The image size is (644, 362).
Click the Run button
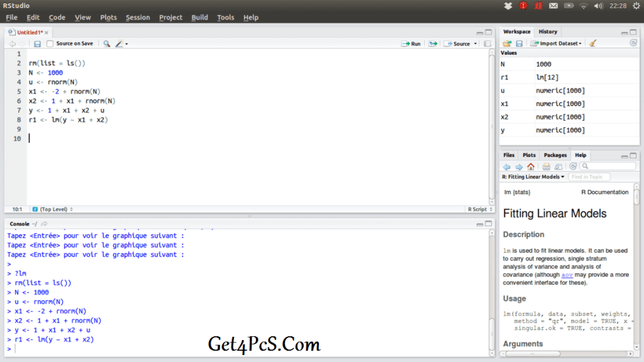click(411, 44)
